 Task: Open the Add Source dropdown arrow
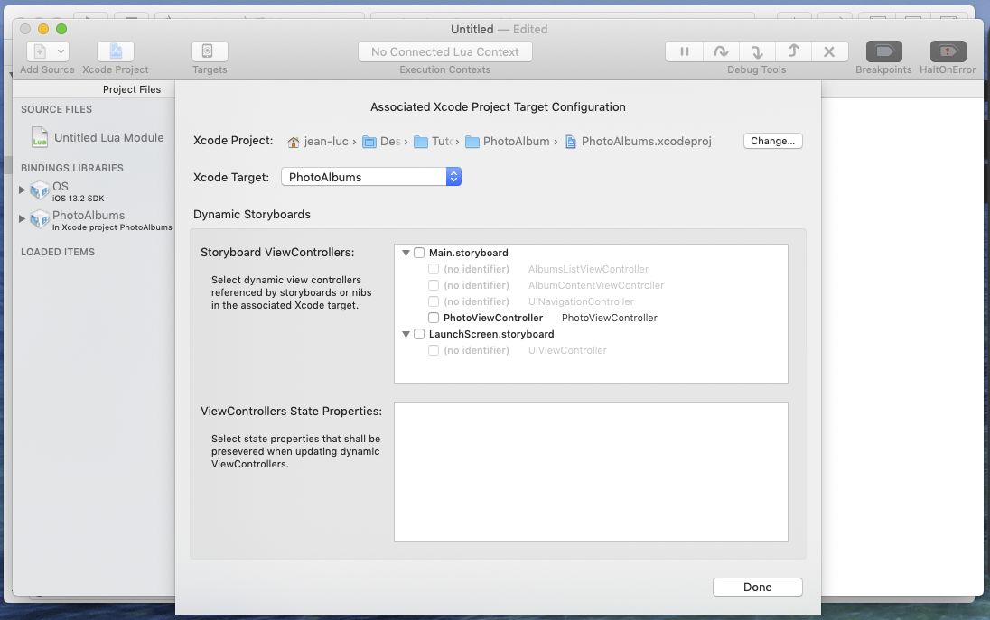61,51
